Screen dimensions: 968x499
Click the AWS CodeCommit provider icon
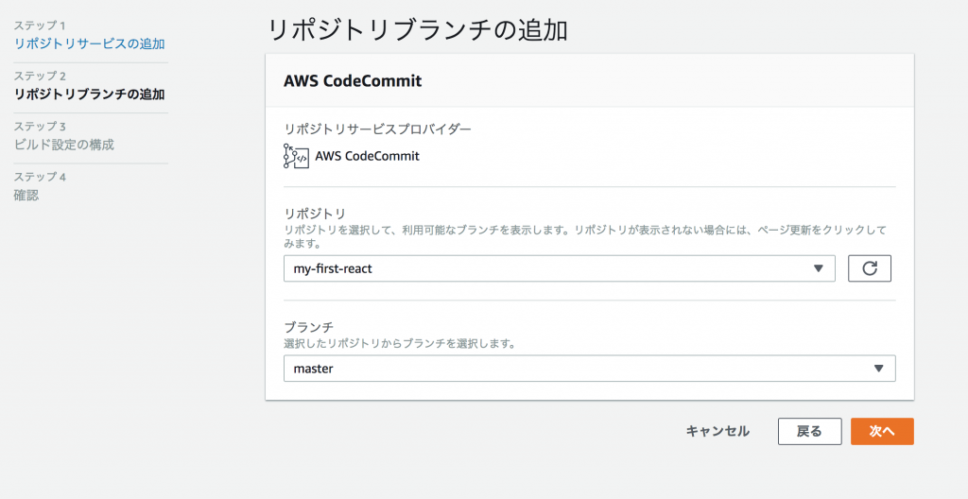[296, 156]
